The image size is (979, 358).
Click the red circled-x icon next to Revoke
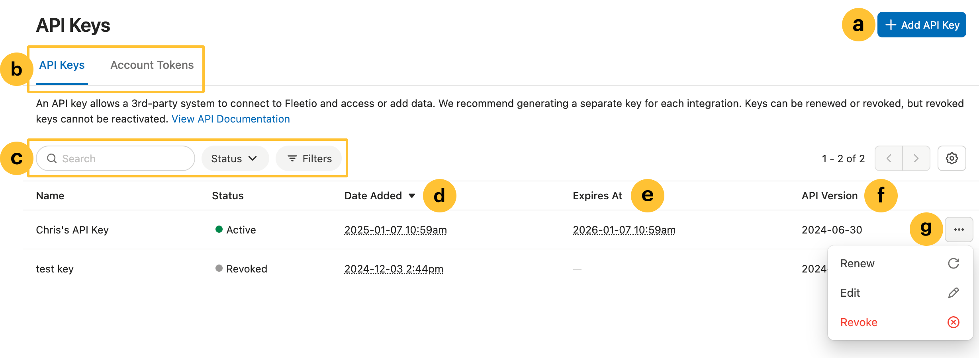pos(954,322)
